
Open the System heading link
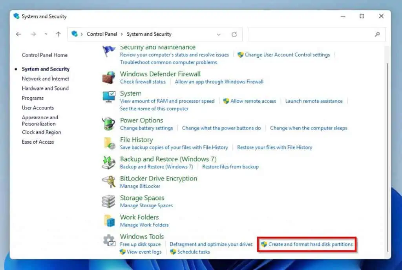pyautogui.click(x=130, y=93)
